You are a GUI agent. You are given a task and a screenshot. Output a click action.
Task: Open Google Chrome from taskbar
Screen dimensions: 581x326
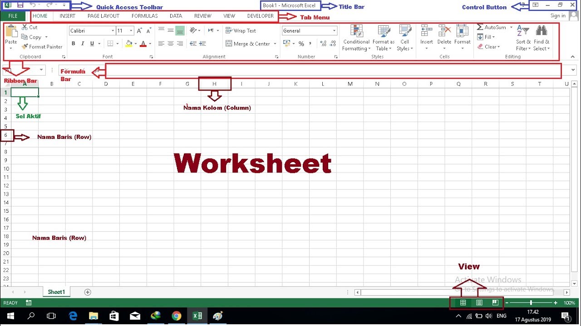point(177,316)
